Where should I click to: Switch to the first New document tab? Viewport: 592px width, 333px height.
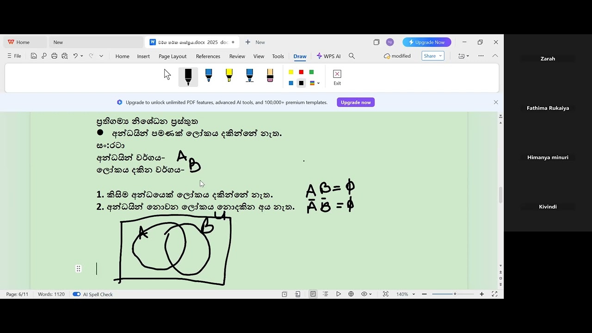96,42
